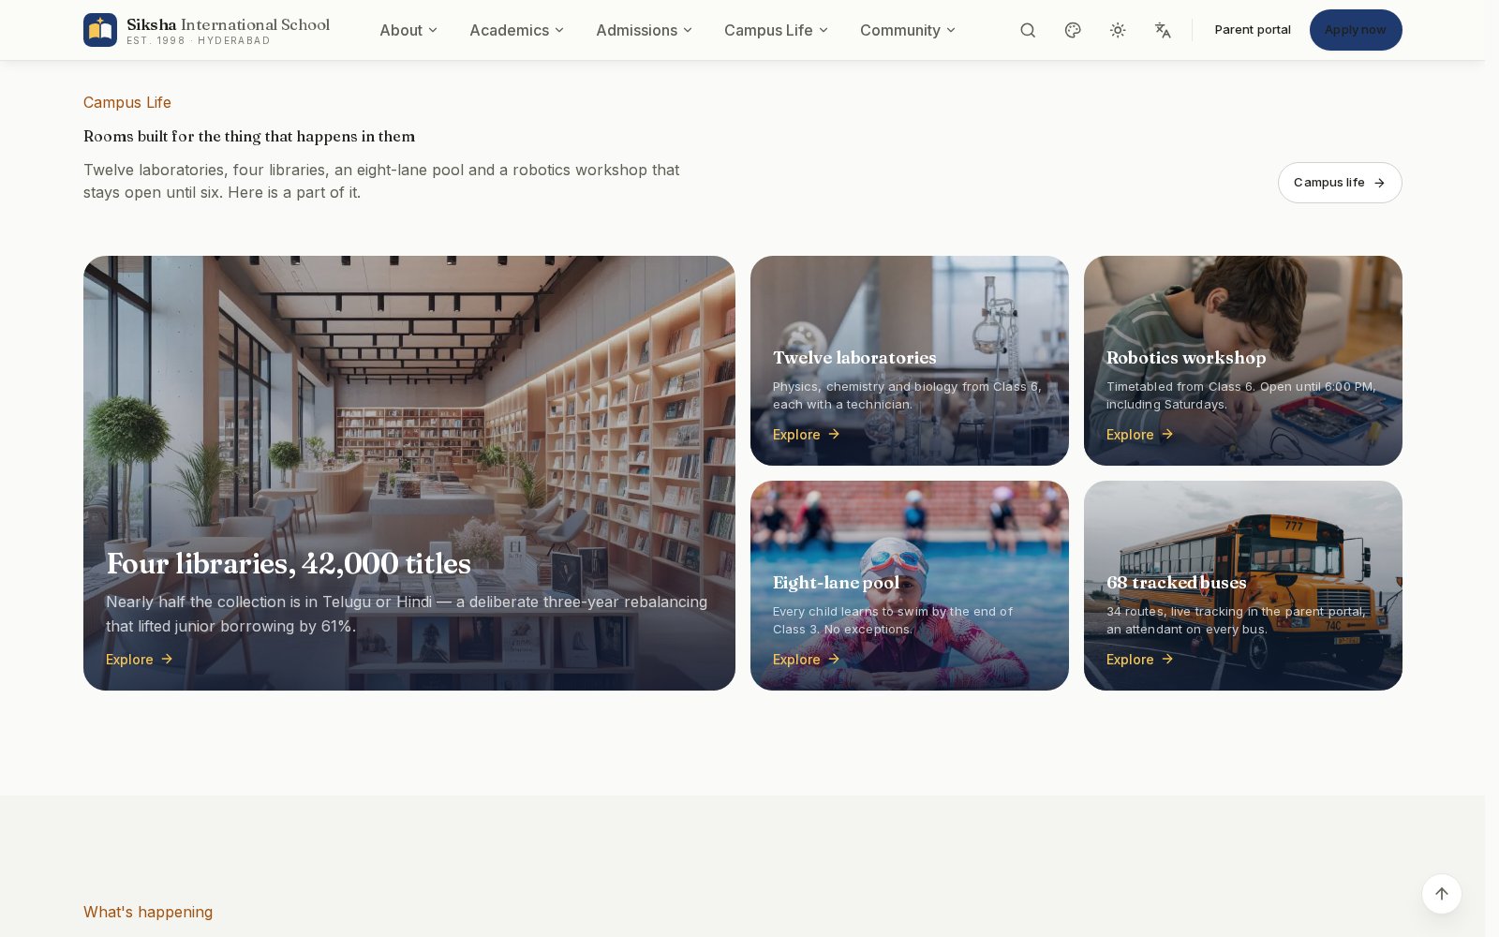Open the color palette theme icon
Screen dimensions: 1499x937
click(1073, 30)
